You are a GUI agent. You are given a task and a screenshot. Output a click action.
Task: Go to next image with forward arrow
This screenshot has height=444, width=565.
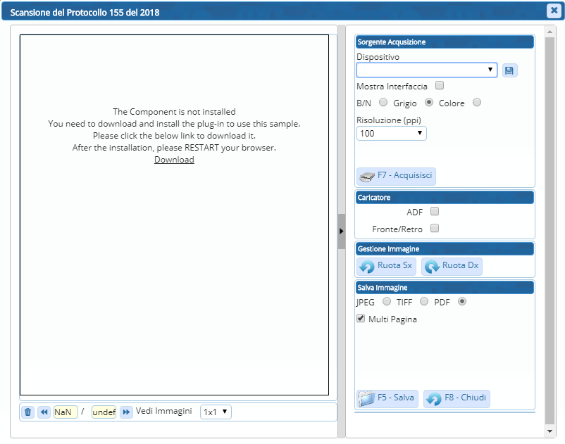coord(126,412)
